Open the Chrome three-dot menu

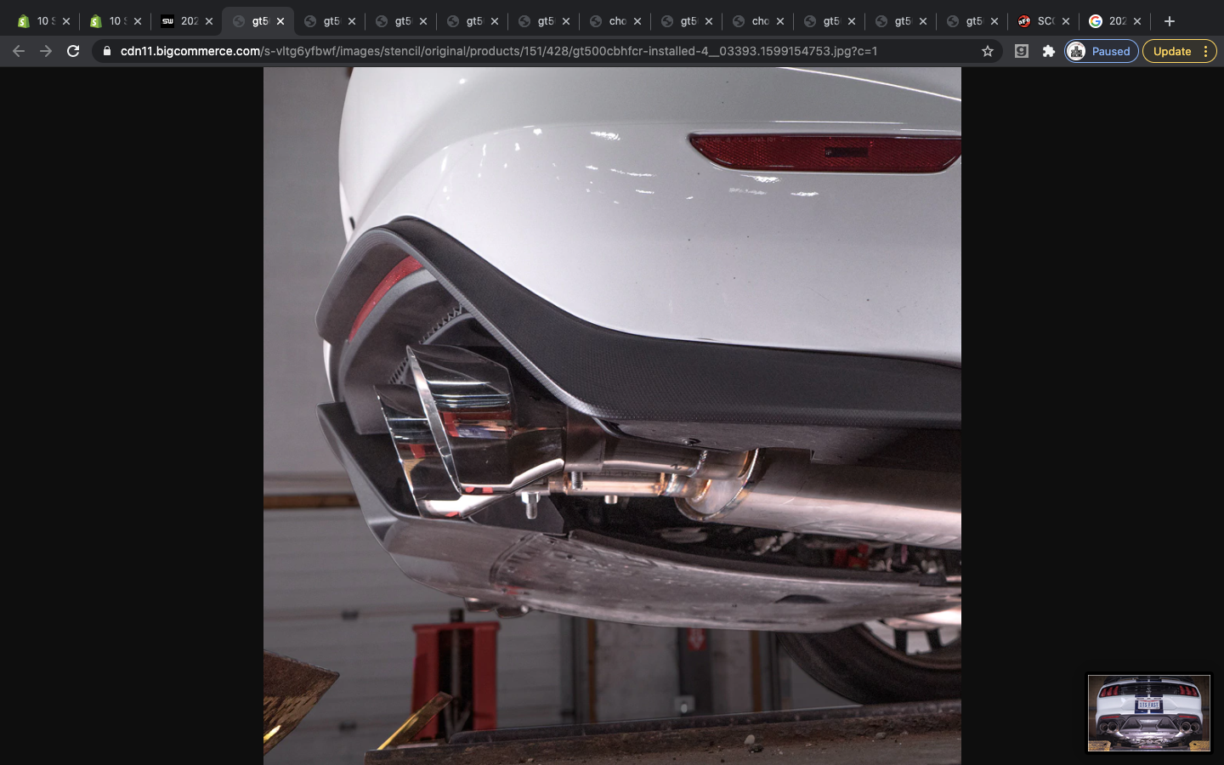pos(1205,51)
